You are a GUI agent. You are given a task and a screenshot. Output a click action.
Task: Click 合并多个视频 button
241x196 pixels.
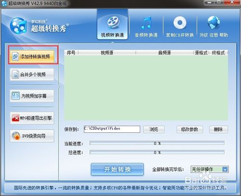click(x=32, y=75)
